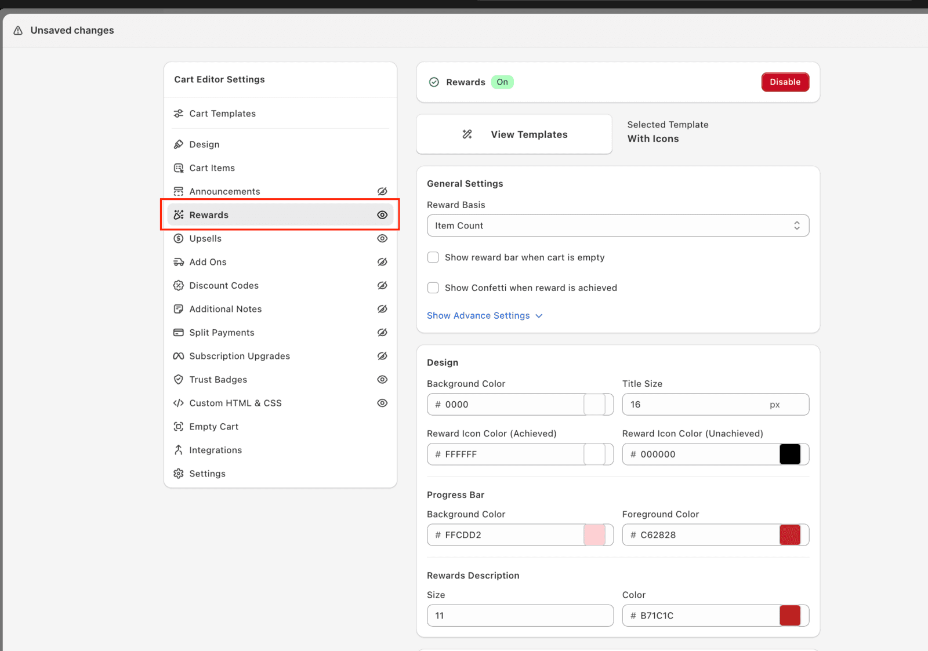
Task: Click the Cart Templates sliders icon
Action: tap(179, 114)
